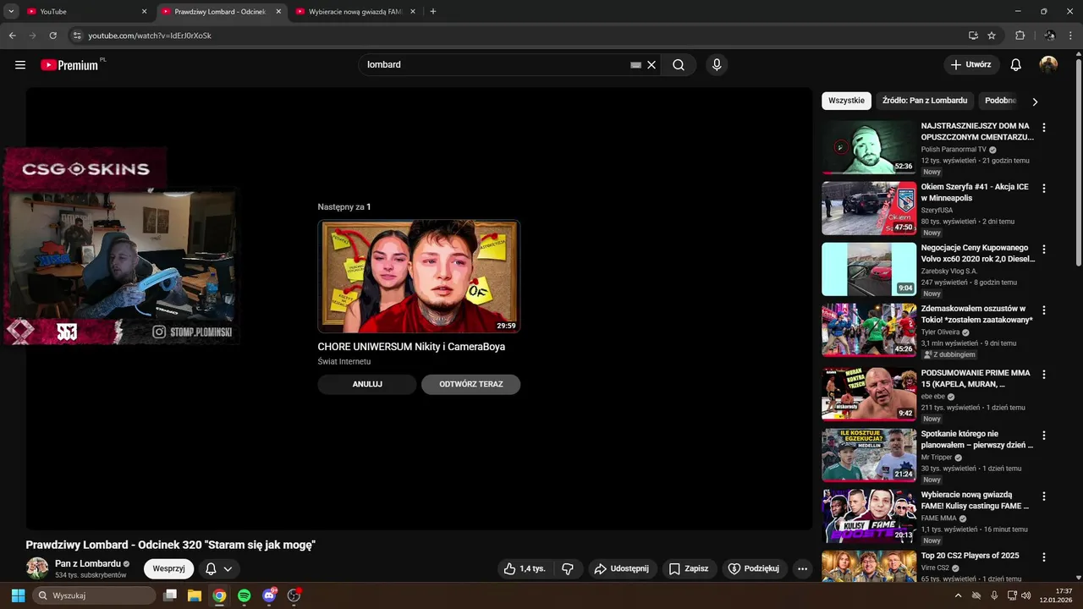Screen dimensions: 1083x609
Task: Open Chrome extensions puzzle icon
Action: [x=1020, y=36]
